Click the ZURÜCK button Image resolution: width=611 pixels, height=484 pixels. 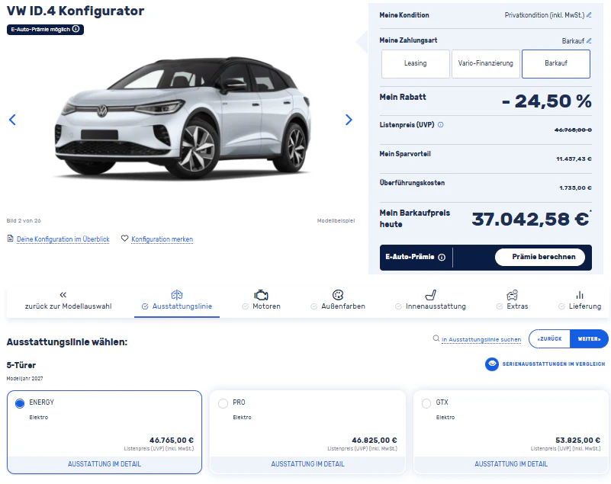(549, 338)
